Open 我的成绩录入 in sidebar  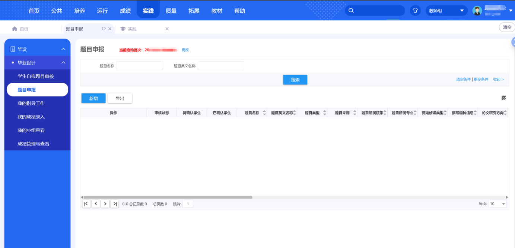[x=31, y=117]
